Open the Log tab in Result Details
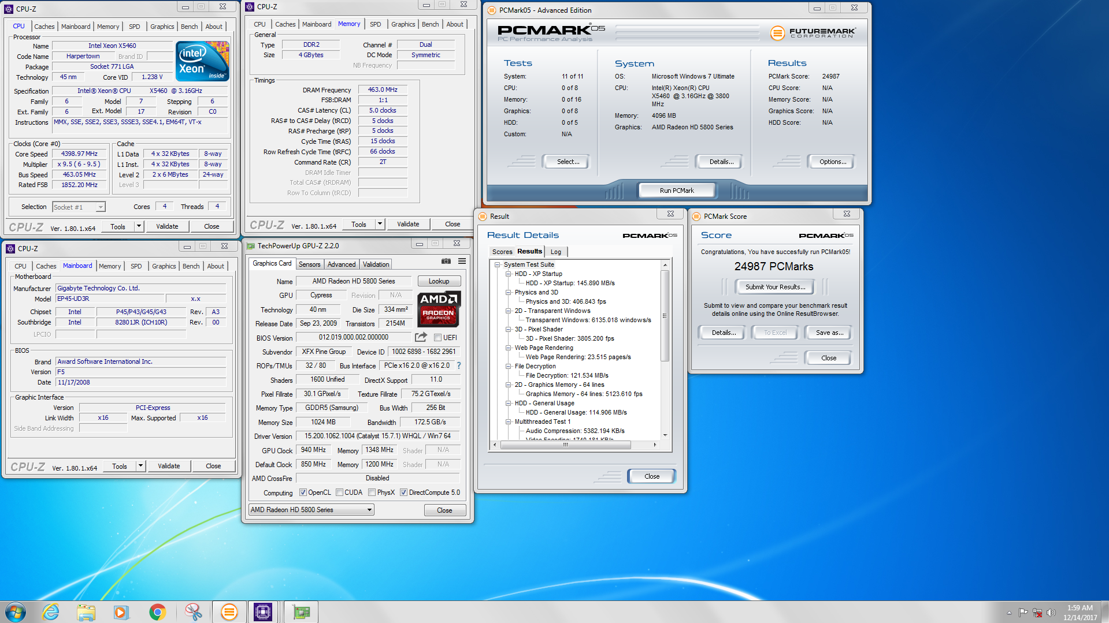Screen dimensions: 1109x623 coord(556,252)
